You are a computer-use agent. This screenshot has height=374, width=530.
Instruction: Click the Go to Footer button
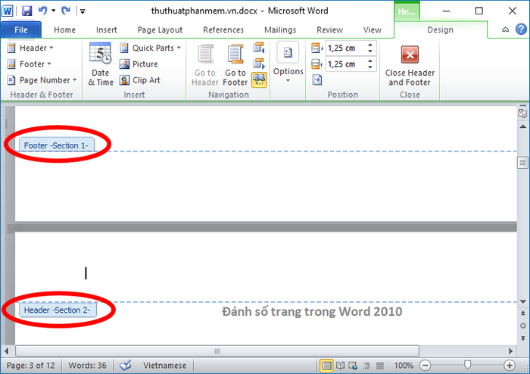235,65
